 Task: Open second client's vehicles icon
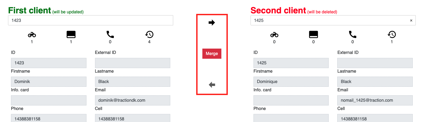(274, 35)
